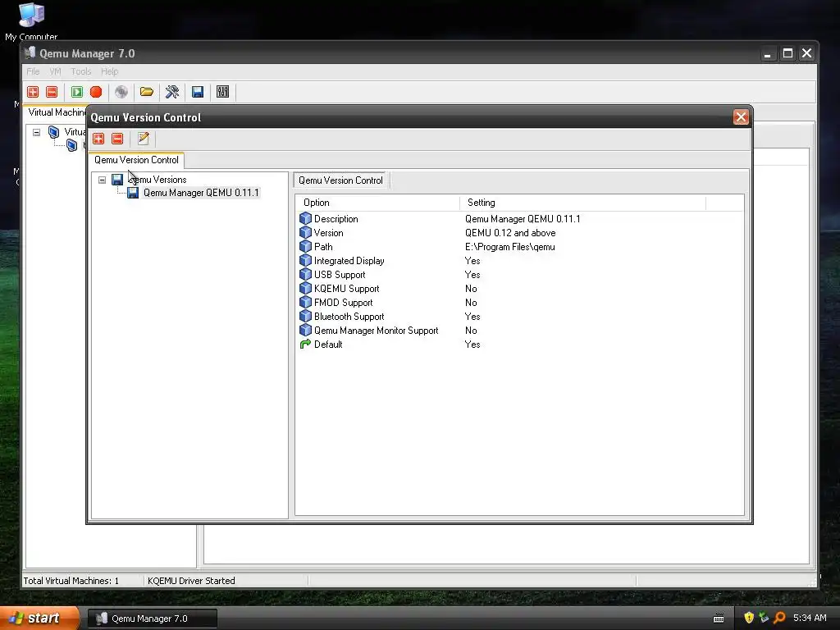Click the network connection tray icon

764,618
